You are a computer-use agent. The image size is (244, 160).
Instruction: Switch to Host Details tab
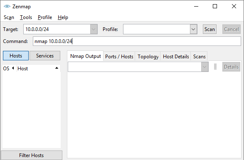point(176,57)
